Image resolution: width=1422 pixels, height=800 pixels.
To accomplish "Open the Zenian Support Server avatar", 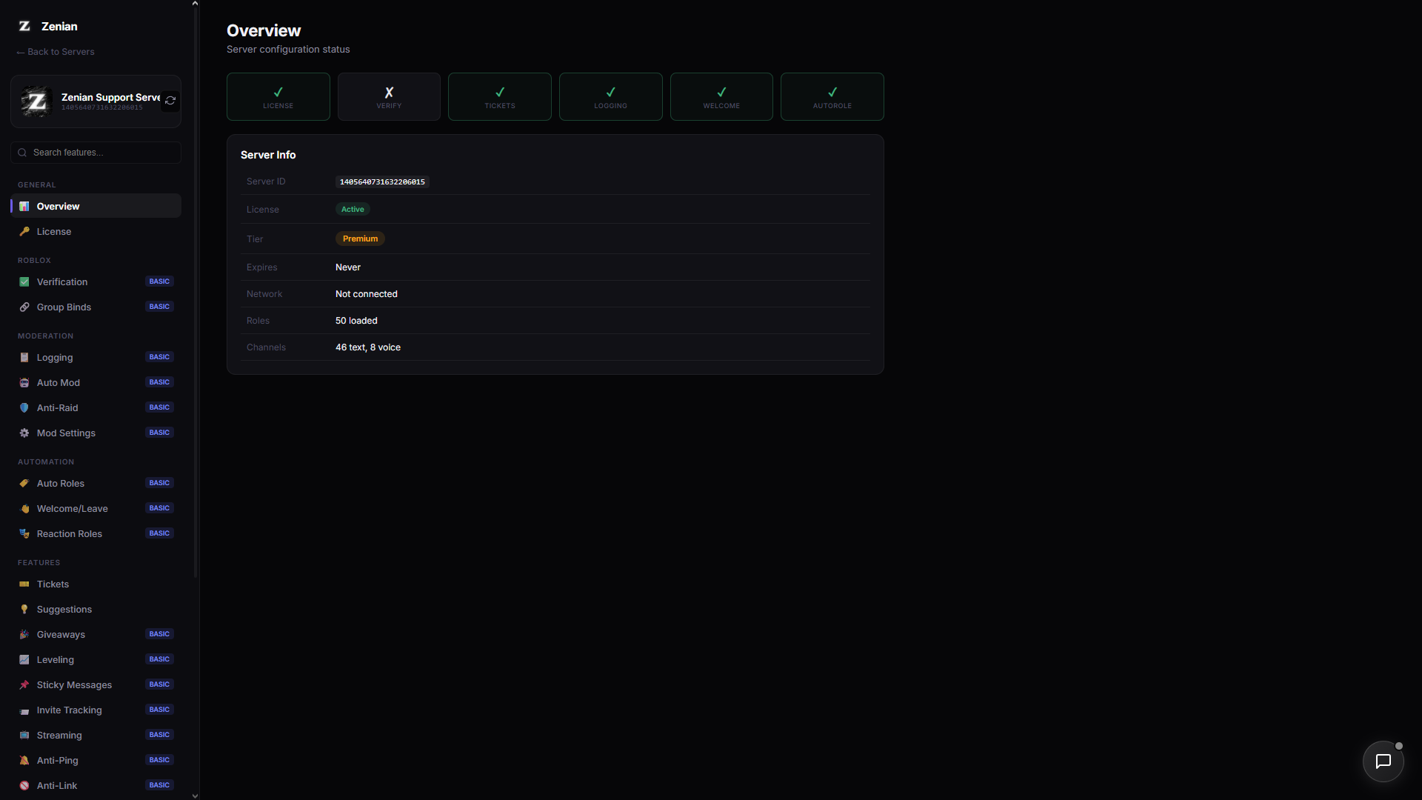I will coord(36,101).
